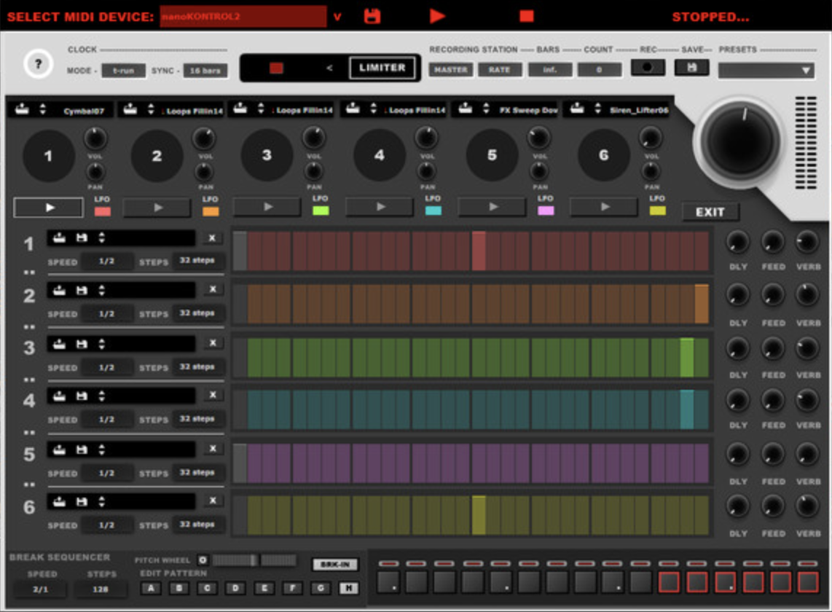Open the help question mark button
Screen dimensions: 832x612
38,63
